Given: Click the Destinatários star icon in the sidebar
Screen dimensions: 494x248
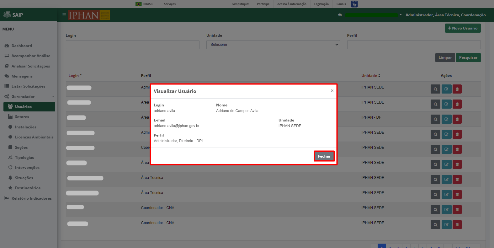Looking at the screenshot, I should pyautogui.click(x=10, y=188).
